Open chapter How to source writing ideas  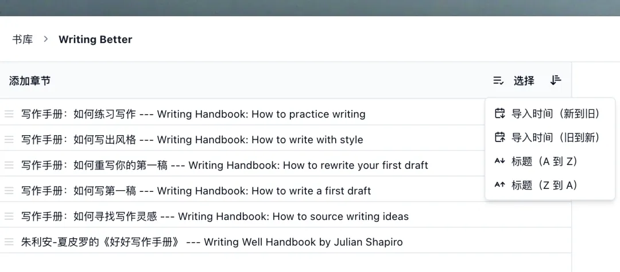215,216
